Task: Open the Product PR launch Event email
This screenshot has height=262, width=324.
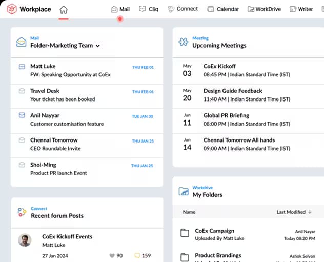Action: coord(87,170)
